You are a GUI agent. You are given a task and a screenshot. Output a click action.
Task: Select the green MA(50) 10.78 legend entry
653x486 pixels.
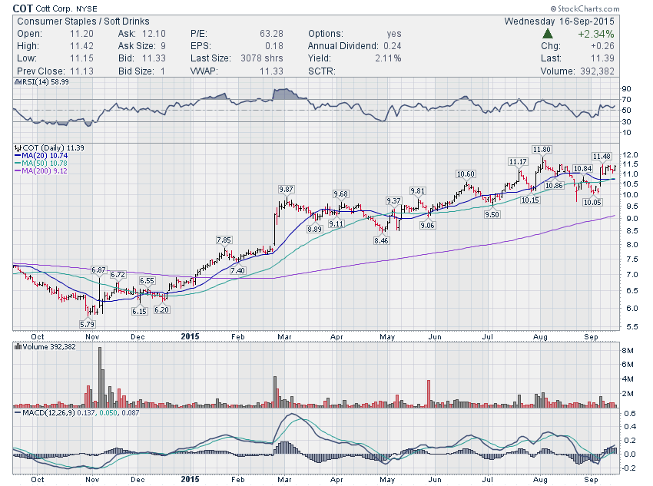(x=41, y=163)
